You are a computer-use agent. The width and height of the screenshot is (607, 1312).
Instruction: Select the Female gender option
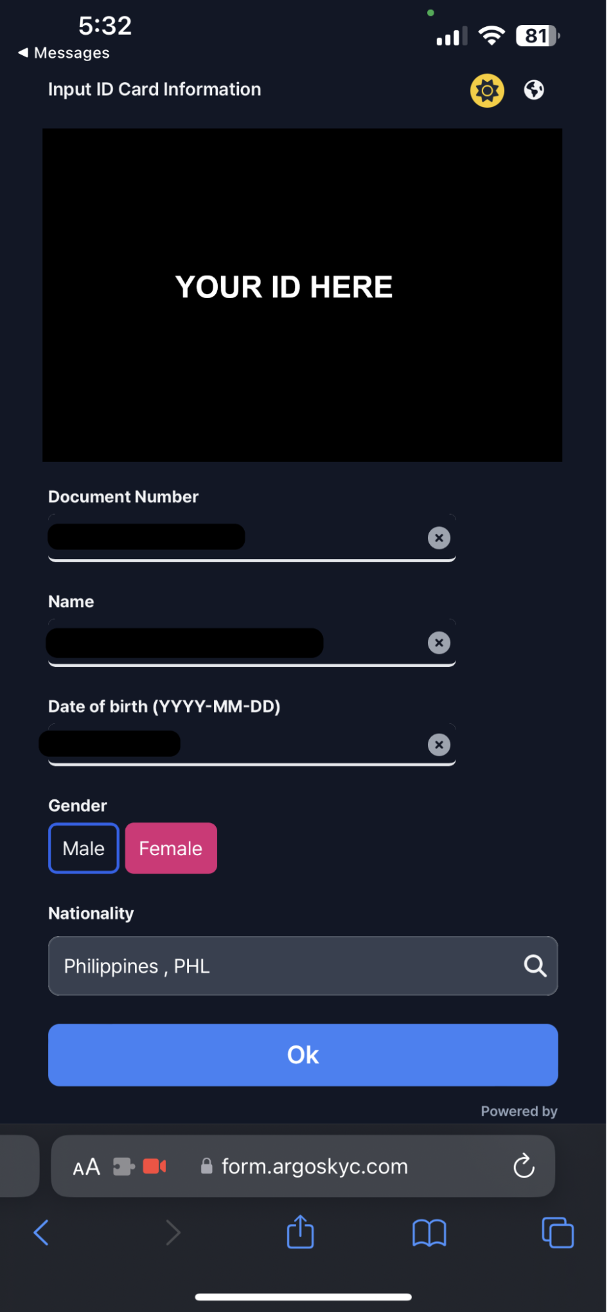point(171,848)
